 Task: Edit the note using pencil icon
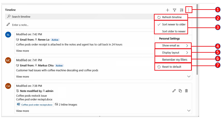[x=174, y=91]
